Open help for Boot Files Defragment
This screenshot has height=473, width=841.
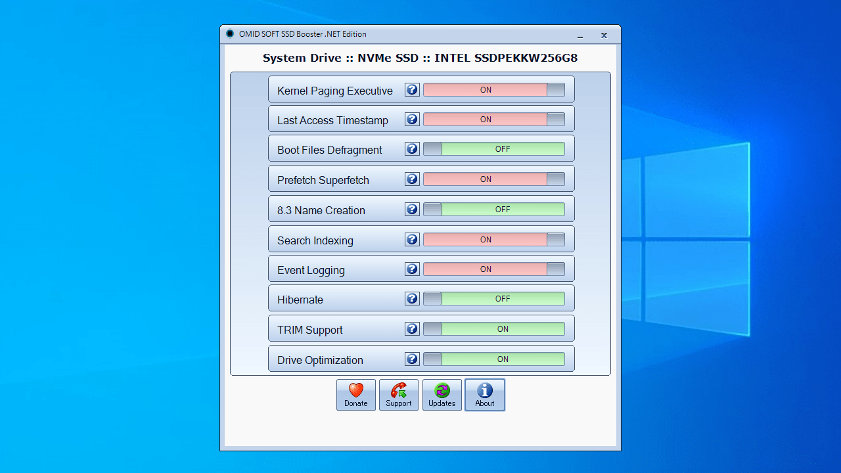[412, 149]
